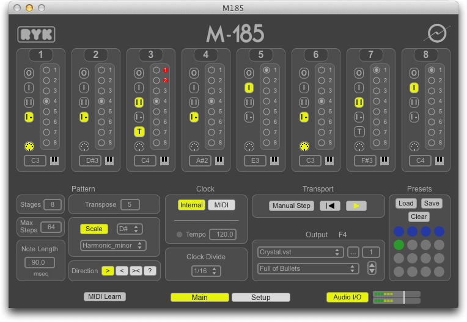The image size is (467, 322).
Task: Select step count 4 radio on stage 1
Action: pyautogui.click(x=46, y=101)
